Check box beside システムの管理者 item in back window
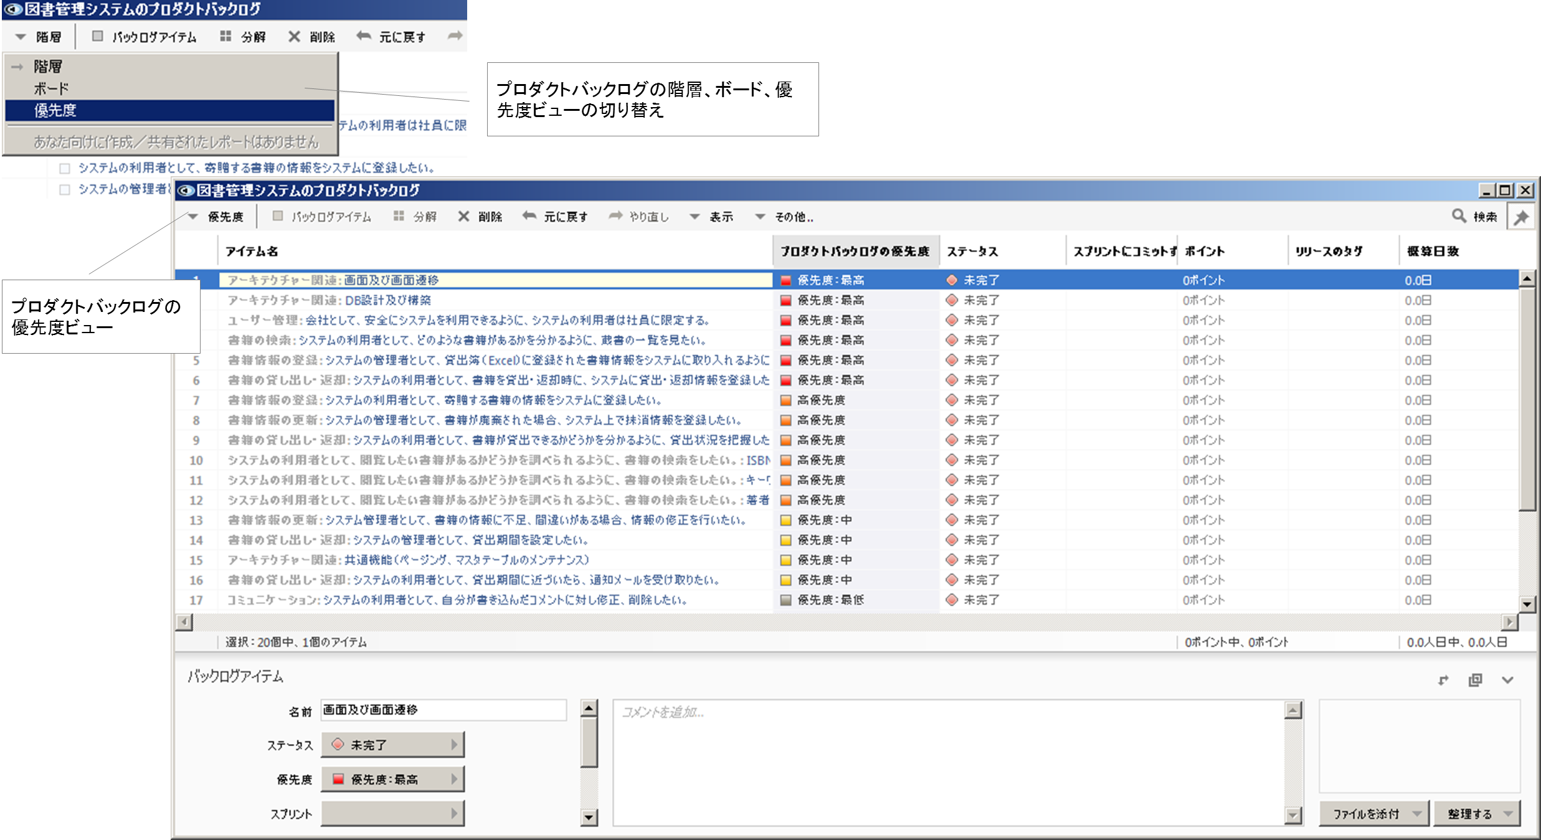 pos(65,189)
